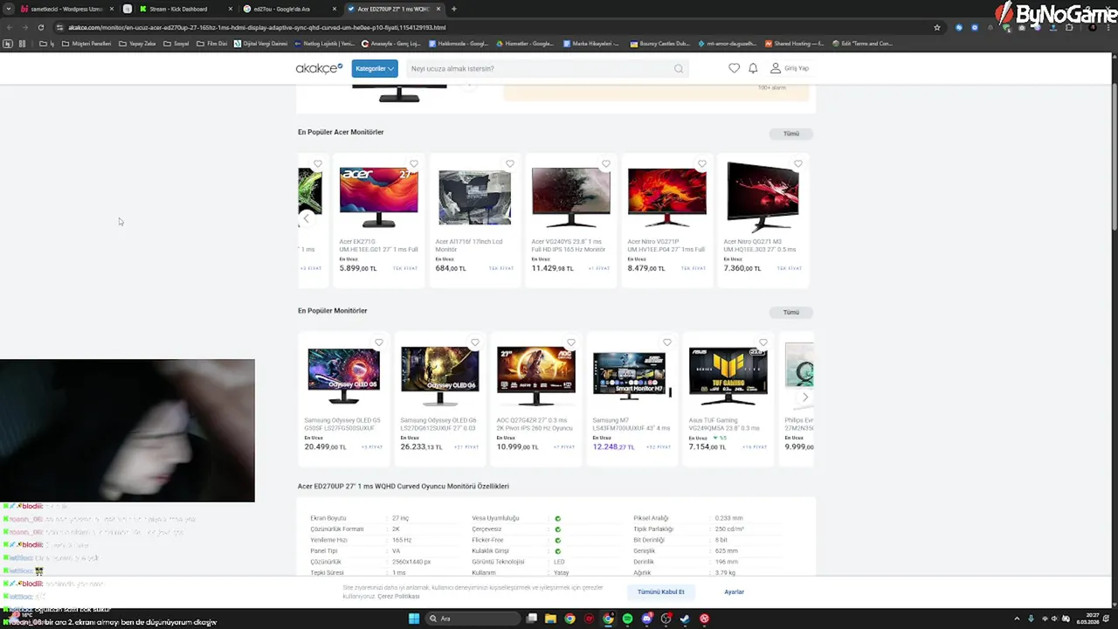1118x629 pixels.
Task: Go to previous items in Acer carousel
Action: [306, 218]
